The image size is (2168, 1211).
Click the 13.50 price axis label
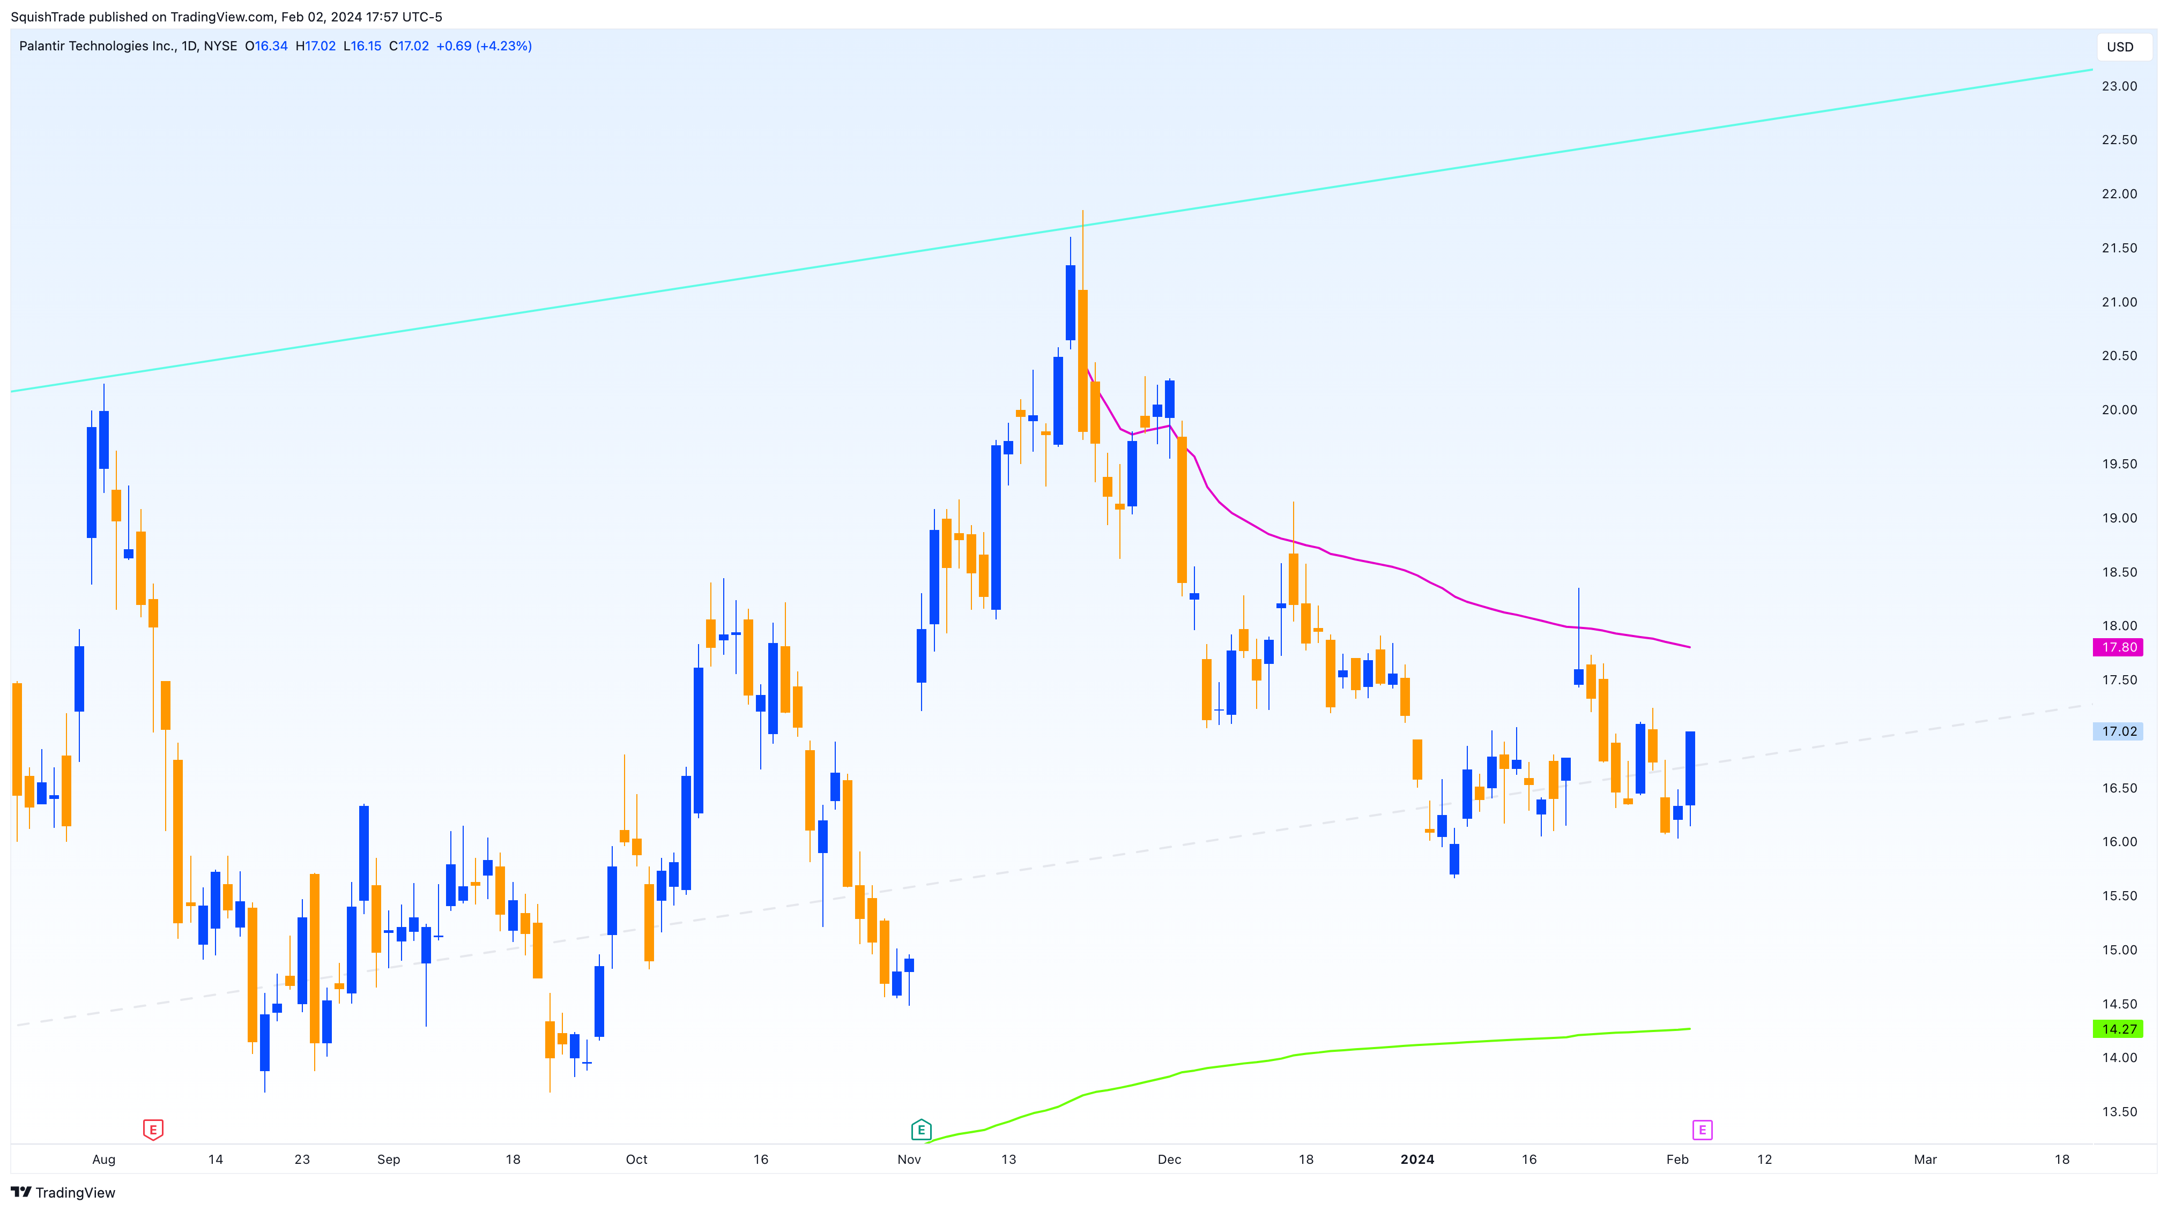pyautogui.click(x=2119, y=1112)
